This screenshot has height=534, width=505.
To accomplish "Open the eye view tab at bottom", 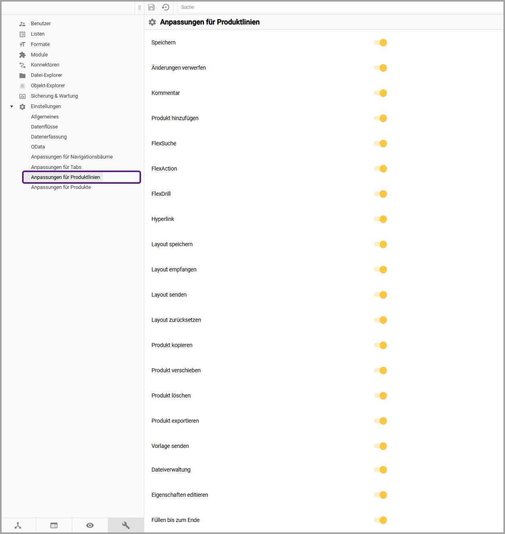I will pos(90,525).
